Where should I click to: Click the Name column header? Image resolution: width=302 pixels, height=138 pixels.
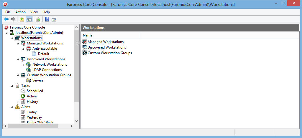[111, 35]
